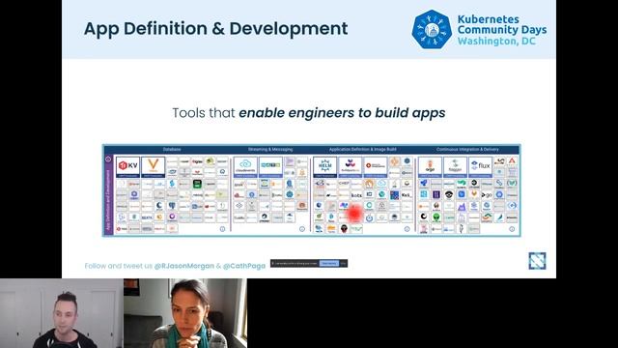Select the female presenter webcam thumbnail
Image resolution: width=618 pixels, height=348 pixels.
(185, 313)
